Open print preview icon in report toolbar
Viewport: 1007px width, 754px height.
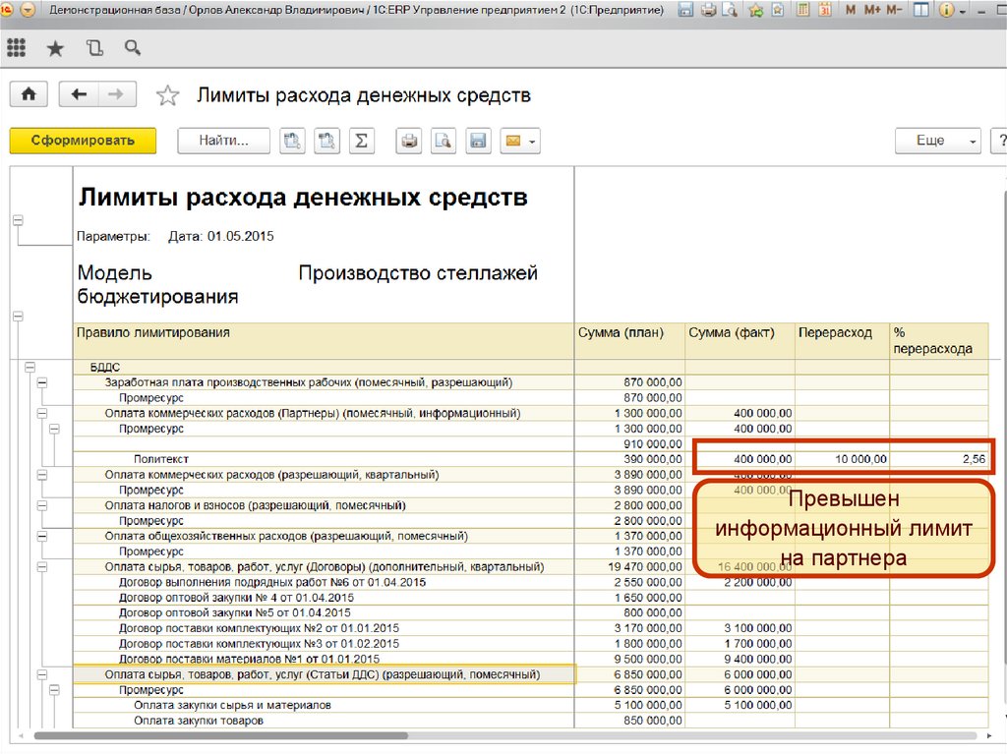click(444, 141)
